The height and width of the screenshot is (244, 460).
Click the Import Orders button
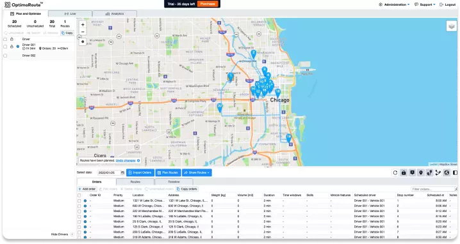(140, 172)
